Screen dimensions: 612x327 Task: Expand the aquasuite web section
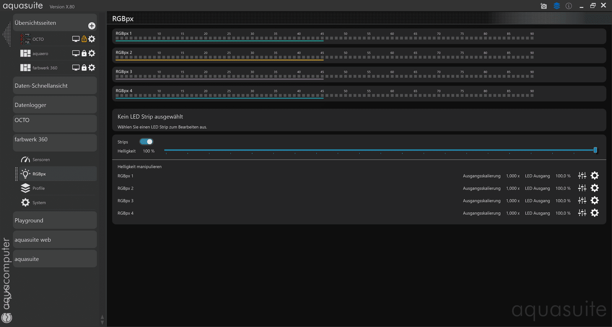(55, 239)
